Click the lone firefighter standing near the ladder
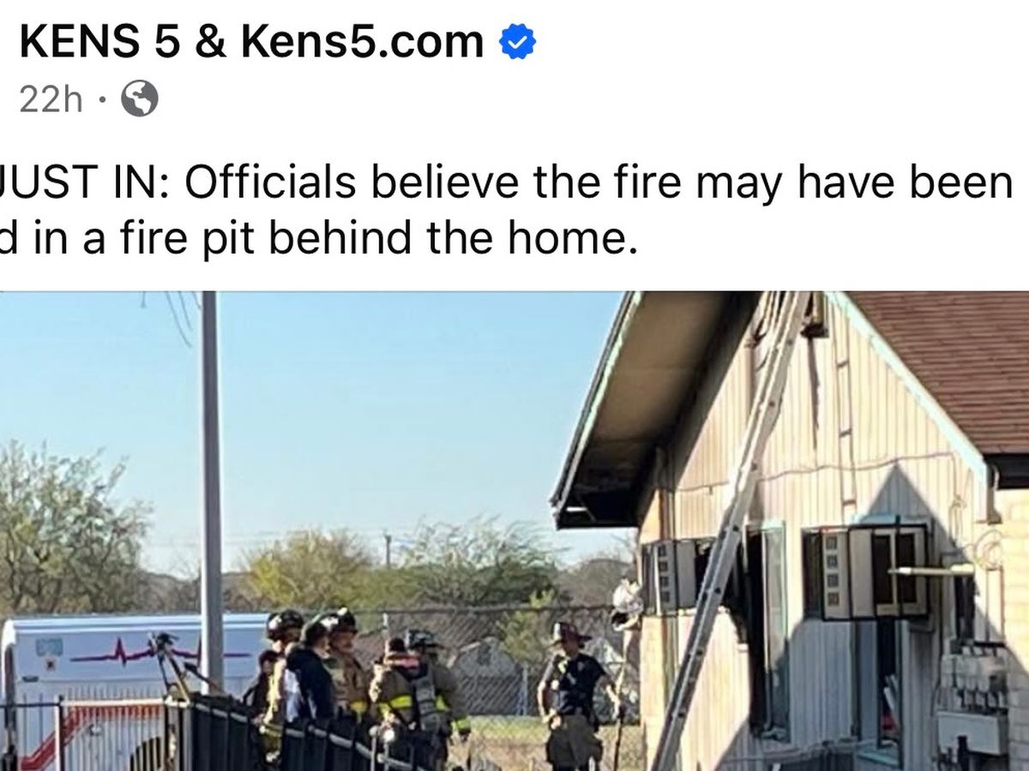This screenshot has width=1029, height=771. [572, 694]
